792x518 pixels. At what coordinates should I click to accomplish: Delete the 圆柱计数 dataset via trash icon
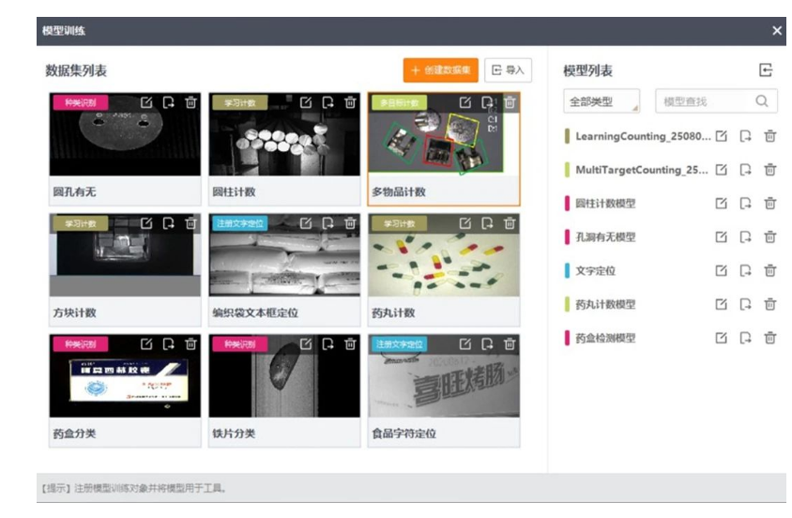[350, 102]
